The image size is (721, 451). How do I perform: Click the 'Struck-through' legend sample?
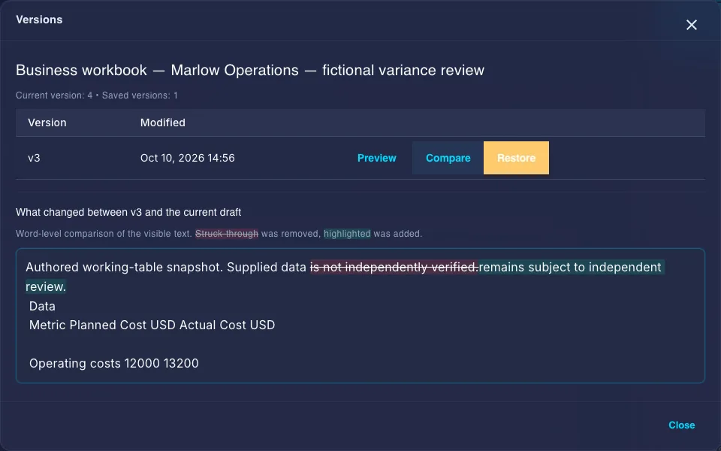pos(227,234)
